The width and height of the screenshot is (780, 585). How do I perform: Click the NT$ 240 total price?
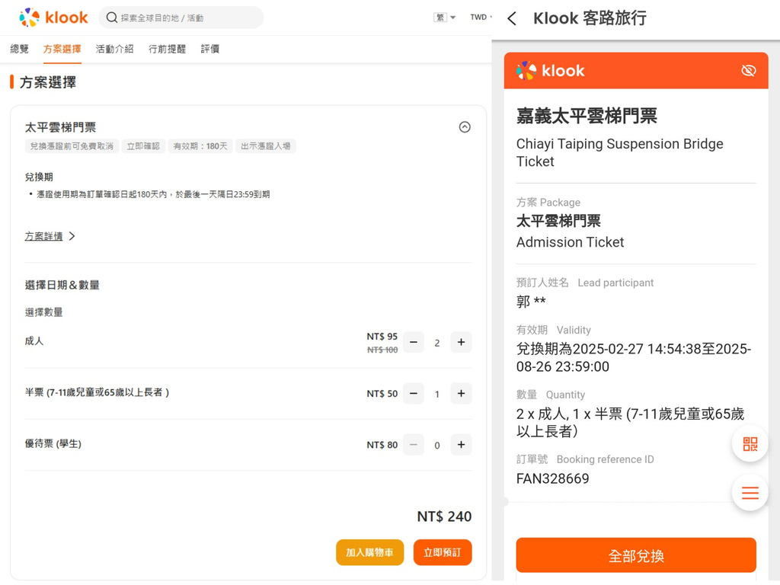444,516
